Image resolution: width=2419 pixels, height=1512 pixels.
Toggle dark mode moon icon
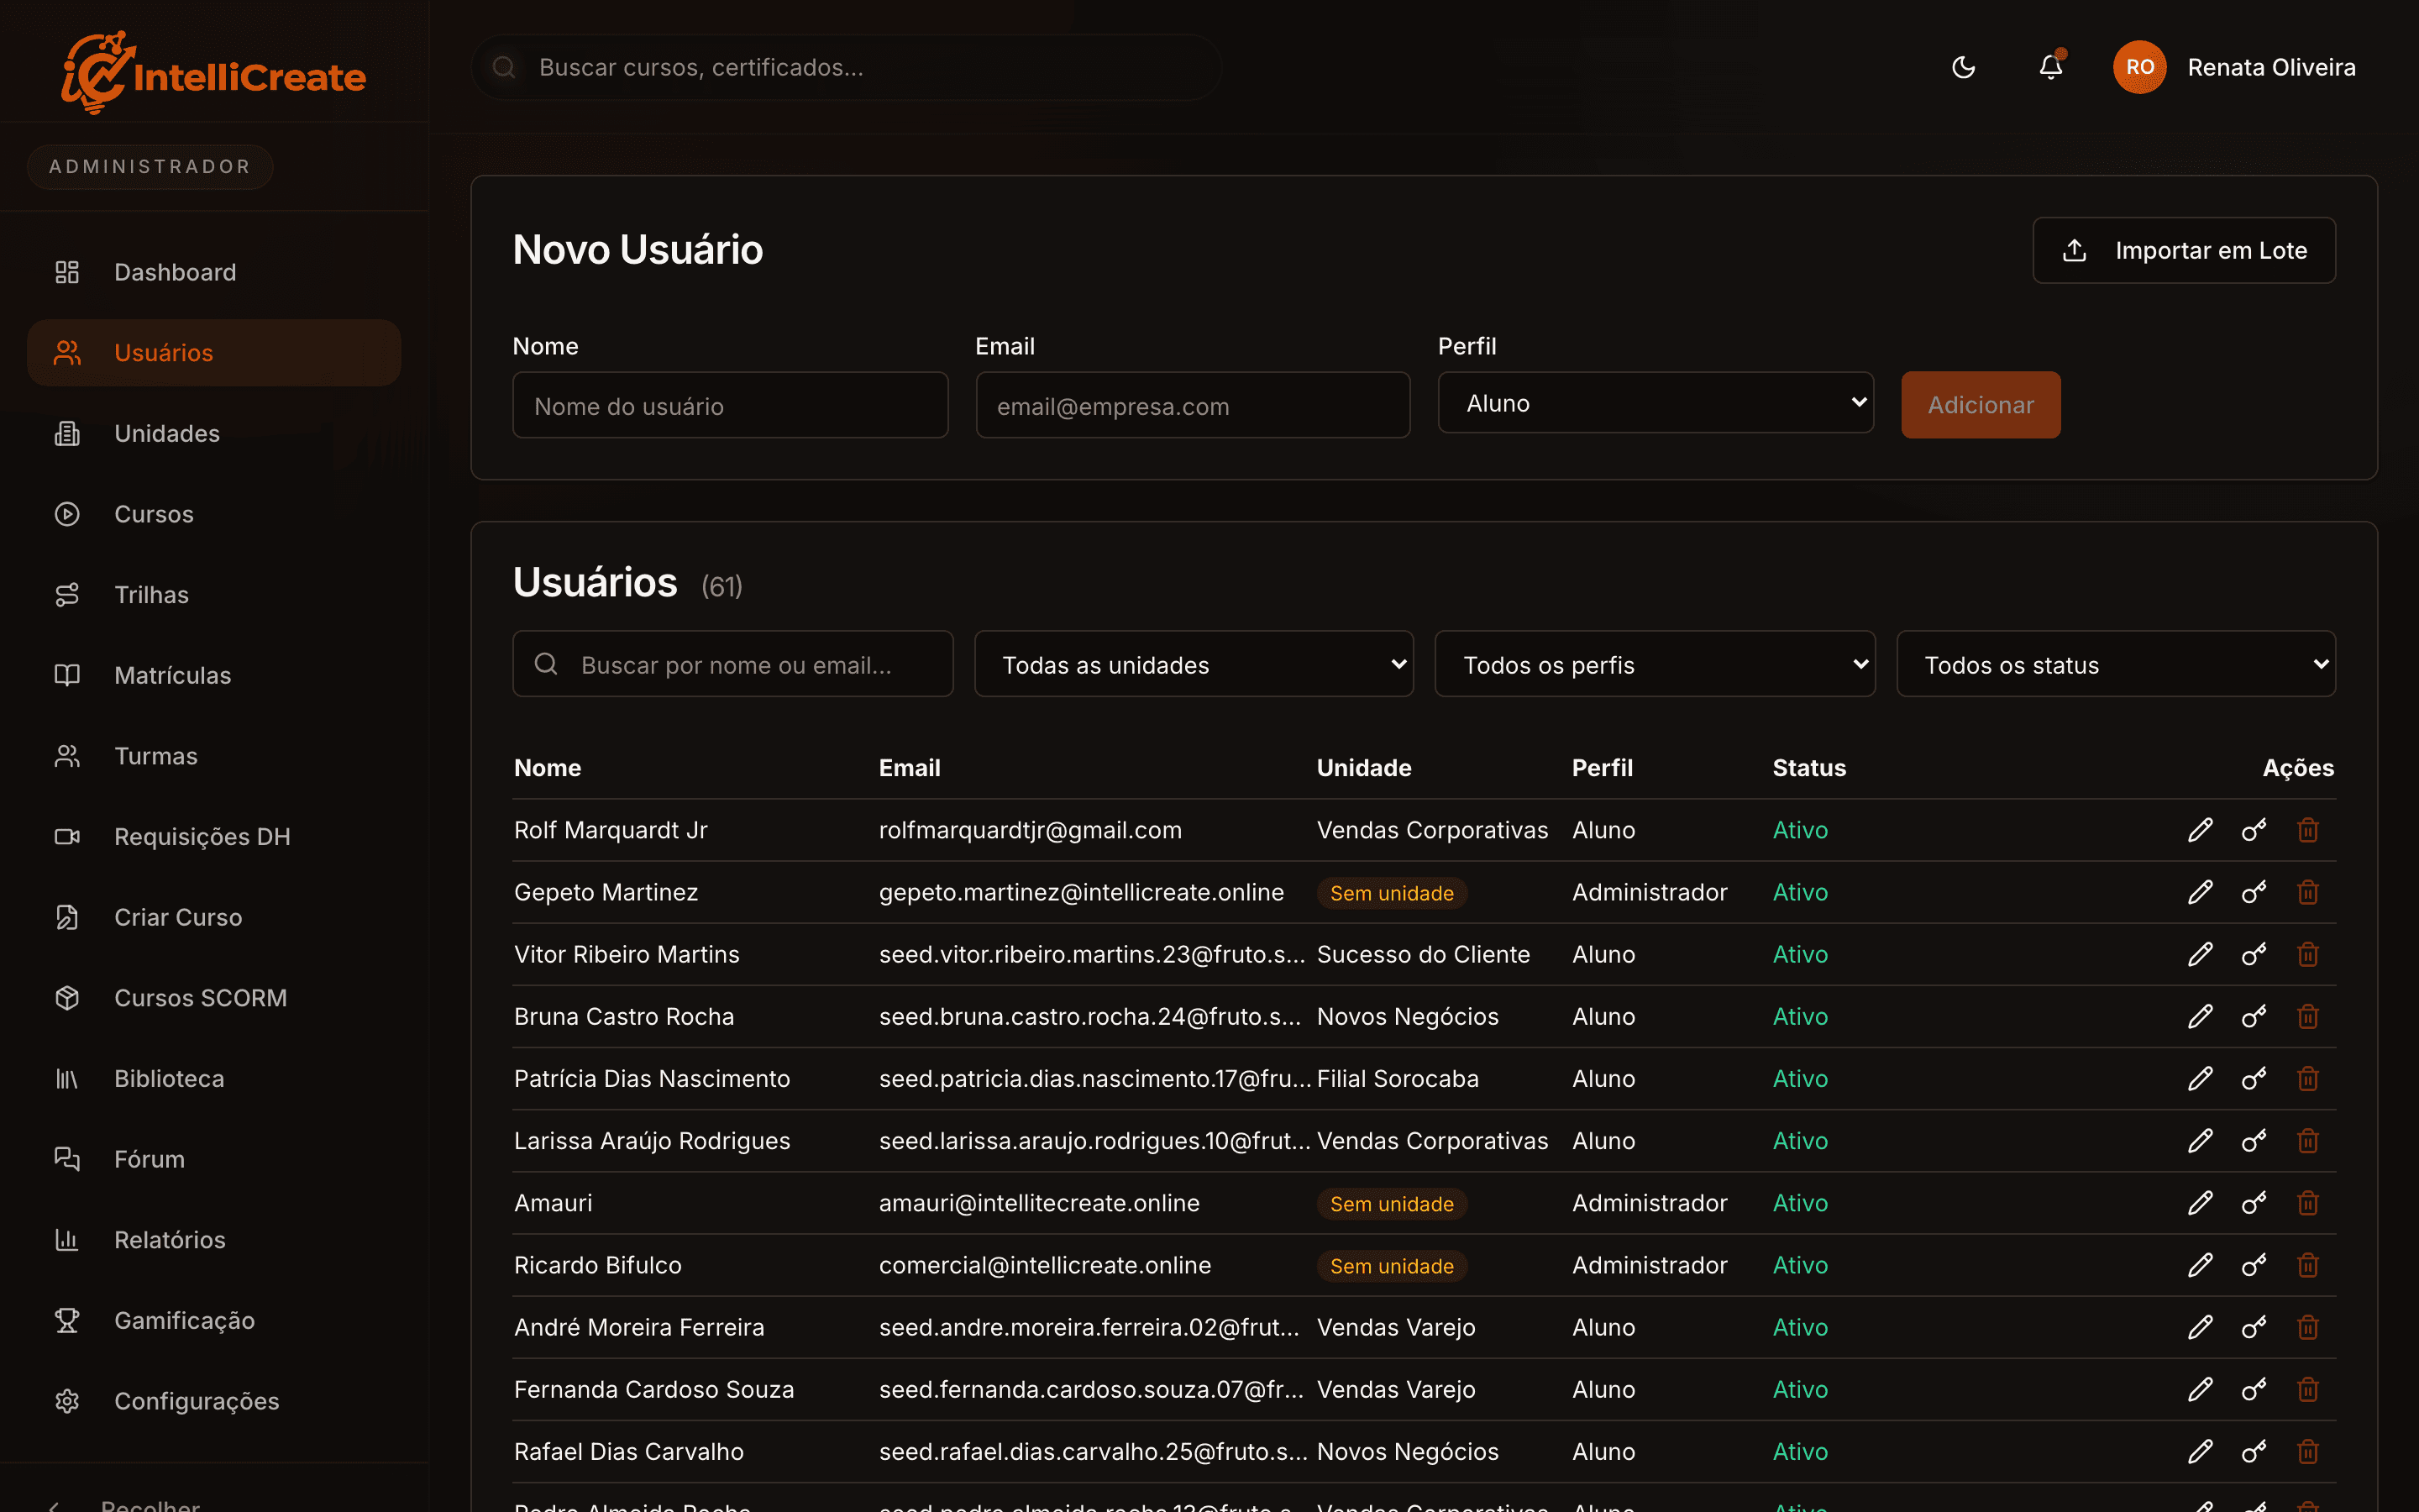pyautogui.click(x=1963, y=67)
